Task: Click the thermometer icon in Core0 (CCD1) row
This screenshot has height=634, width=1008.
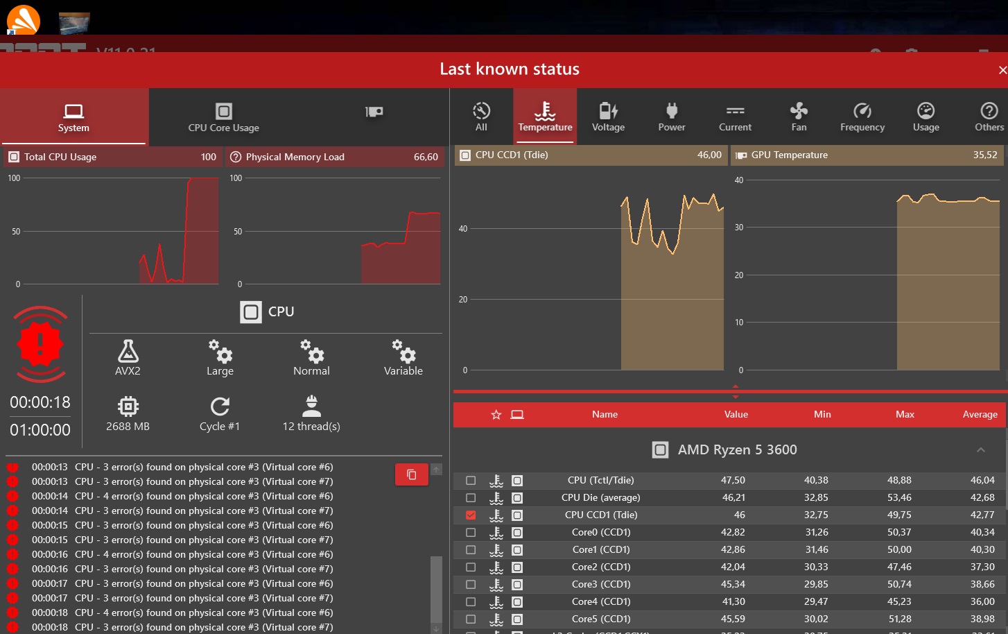Action: [496, 533]
